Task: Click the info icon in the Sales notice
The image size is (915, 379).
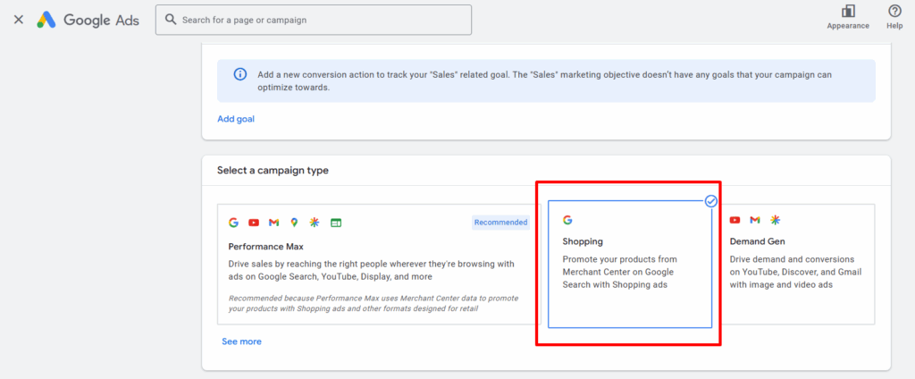Action: (239, 74)
